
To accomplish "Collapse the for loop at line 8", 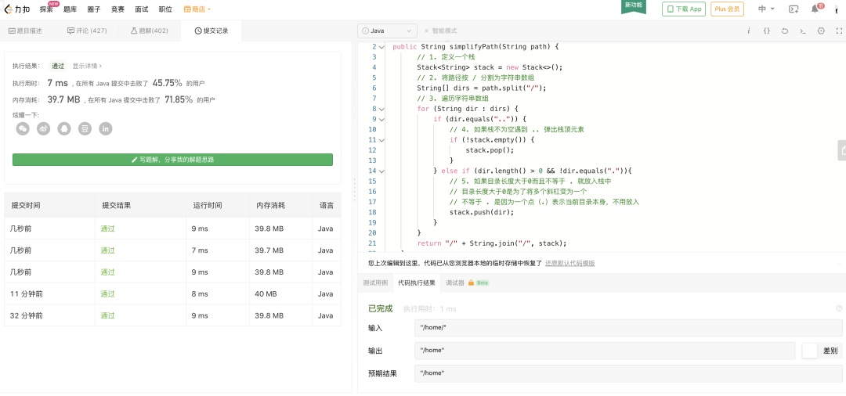I will click(381, 109).
